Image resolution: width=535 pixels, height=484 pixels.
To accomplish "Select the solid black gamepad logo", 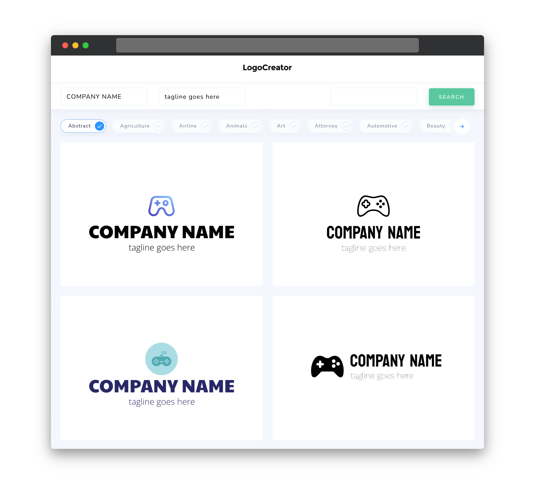I will 326,366.
